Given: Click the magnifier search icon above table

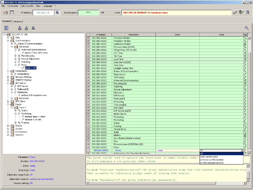Looking at the screenshot, I should [x=247, y=28].
